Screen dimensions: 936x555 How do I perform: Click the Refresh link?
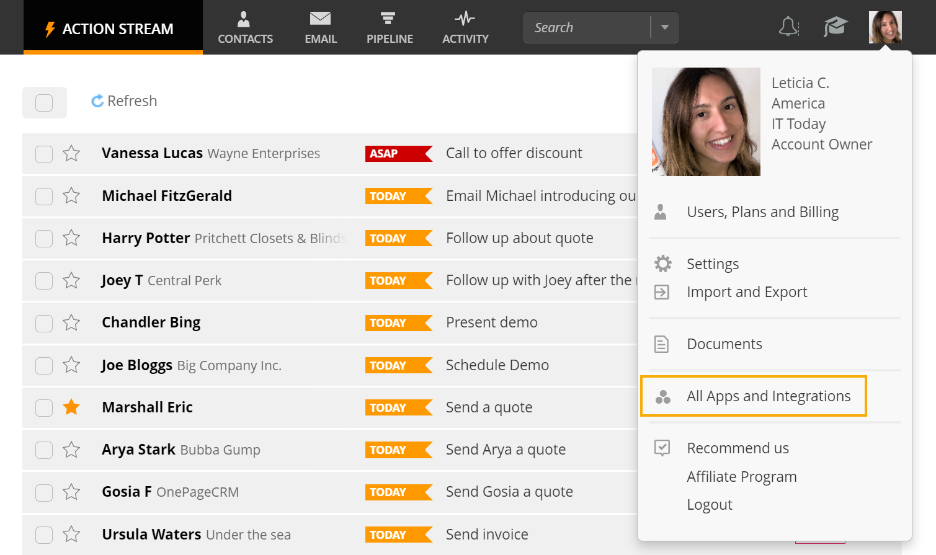click(x=124, y=101)
